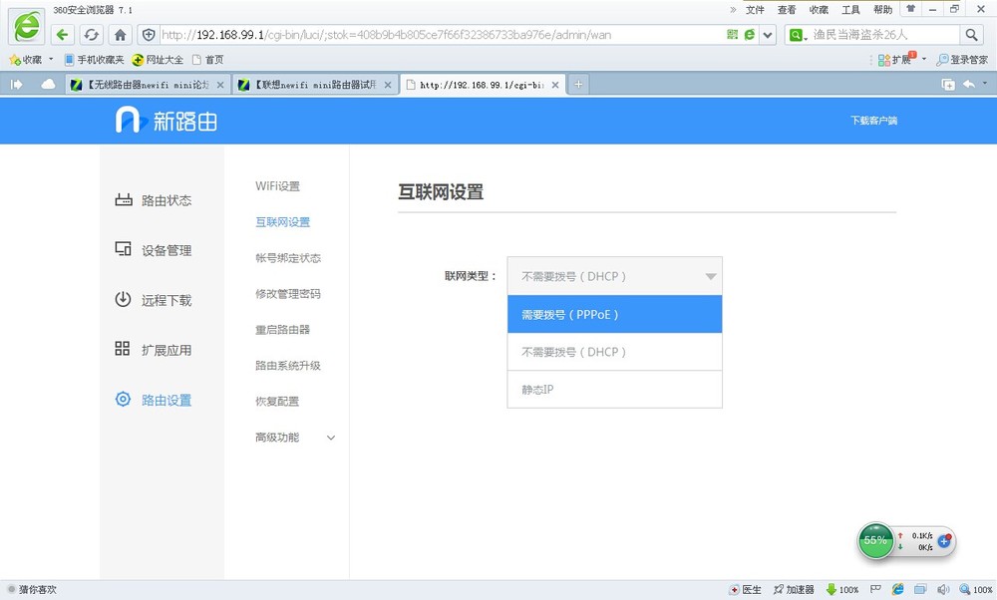The width and height of the screenshot is (997, 600).
Task: Switch to the 联想newifi mini tab
Action: tap(307, 85)
